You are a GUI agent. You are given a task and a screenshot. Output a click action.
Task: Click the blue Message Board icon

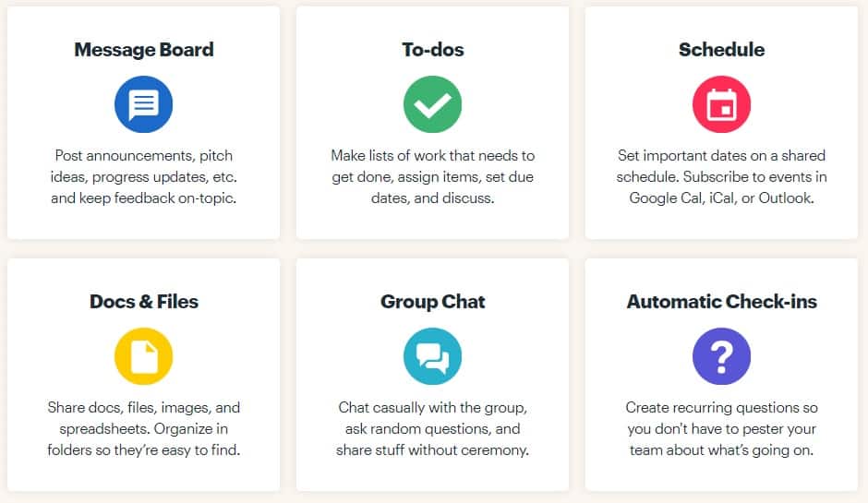143,104
